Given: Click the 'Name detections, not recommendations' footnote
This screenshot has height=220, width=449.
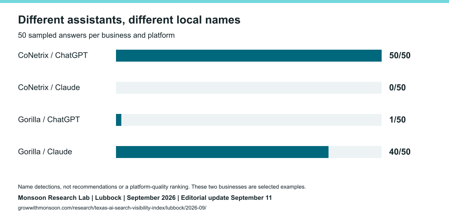Looking at the screenshot, I should [162, 187].
